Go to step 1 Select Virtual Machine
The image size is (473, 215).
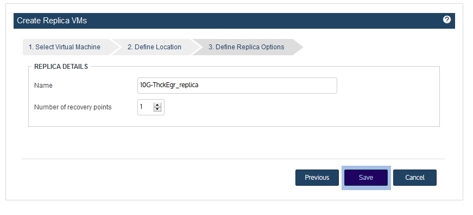click(64, 47)
